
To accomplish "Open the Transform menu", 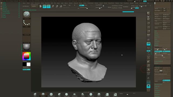I will point(126,3).
